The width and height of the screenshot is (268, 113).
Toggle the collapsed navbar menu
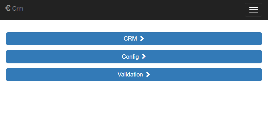253,10
